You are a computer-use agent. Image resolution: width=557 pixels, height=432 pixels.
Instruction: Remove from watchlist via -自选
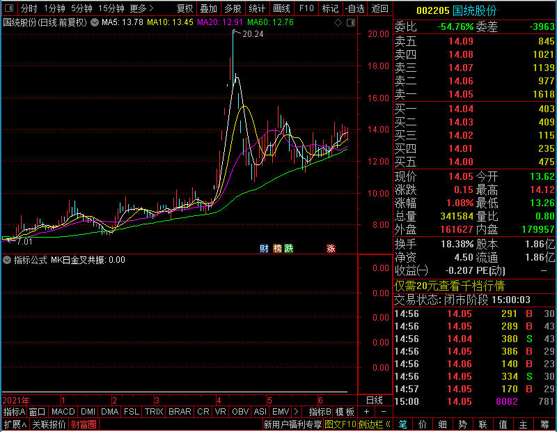coord(355,8)
